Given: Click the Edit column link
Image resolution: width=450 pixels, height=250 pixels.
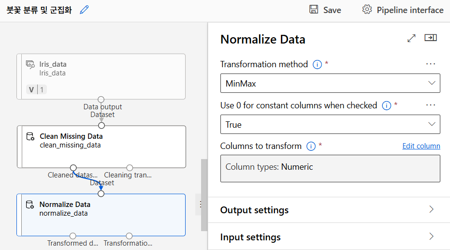Looking at the screenshot, I should (x=421, y=146).
